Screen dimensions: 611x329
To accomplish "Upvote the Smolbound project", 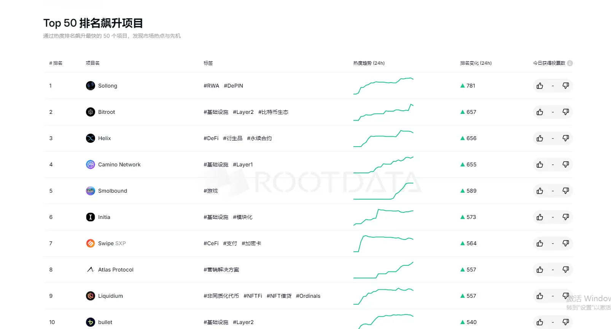I will (x=540, y=191).
